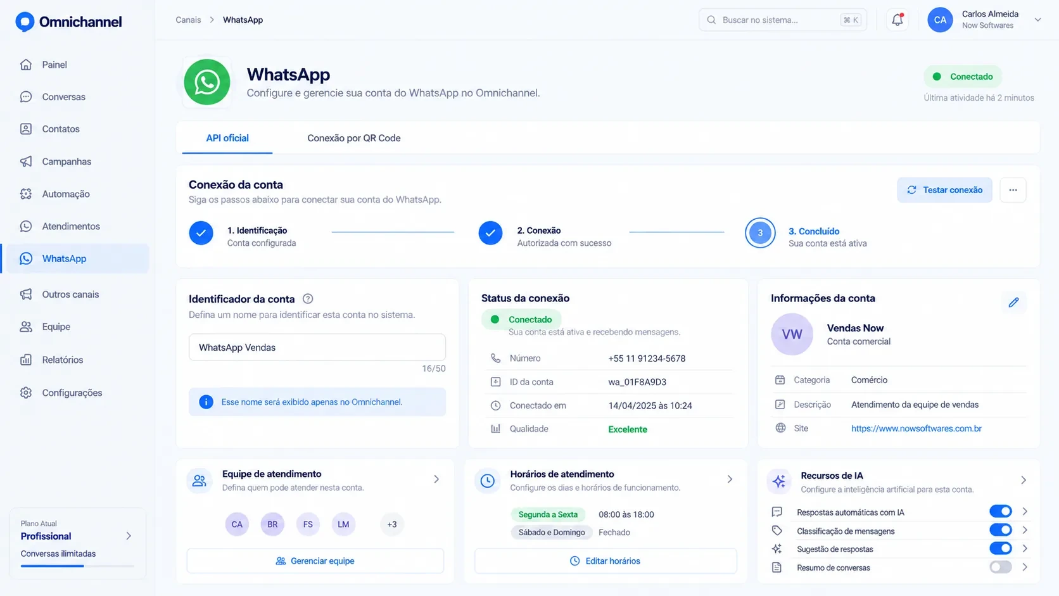The width and height of the screenshot is (1059, 596).
Task: Click the WhatsApp sidebar icon
Action: tap(26, 258)
